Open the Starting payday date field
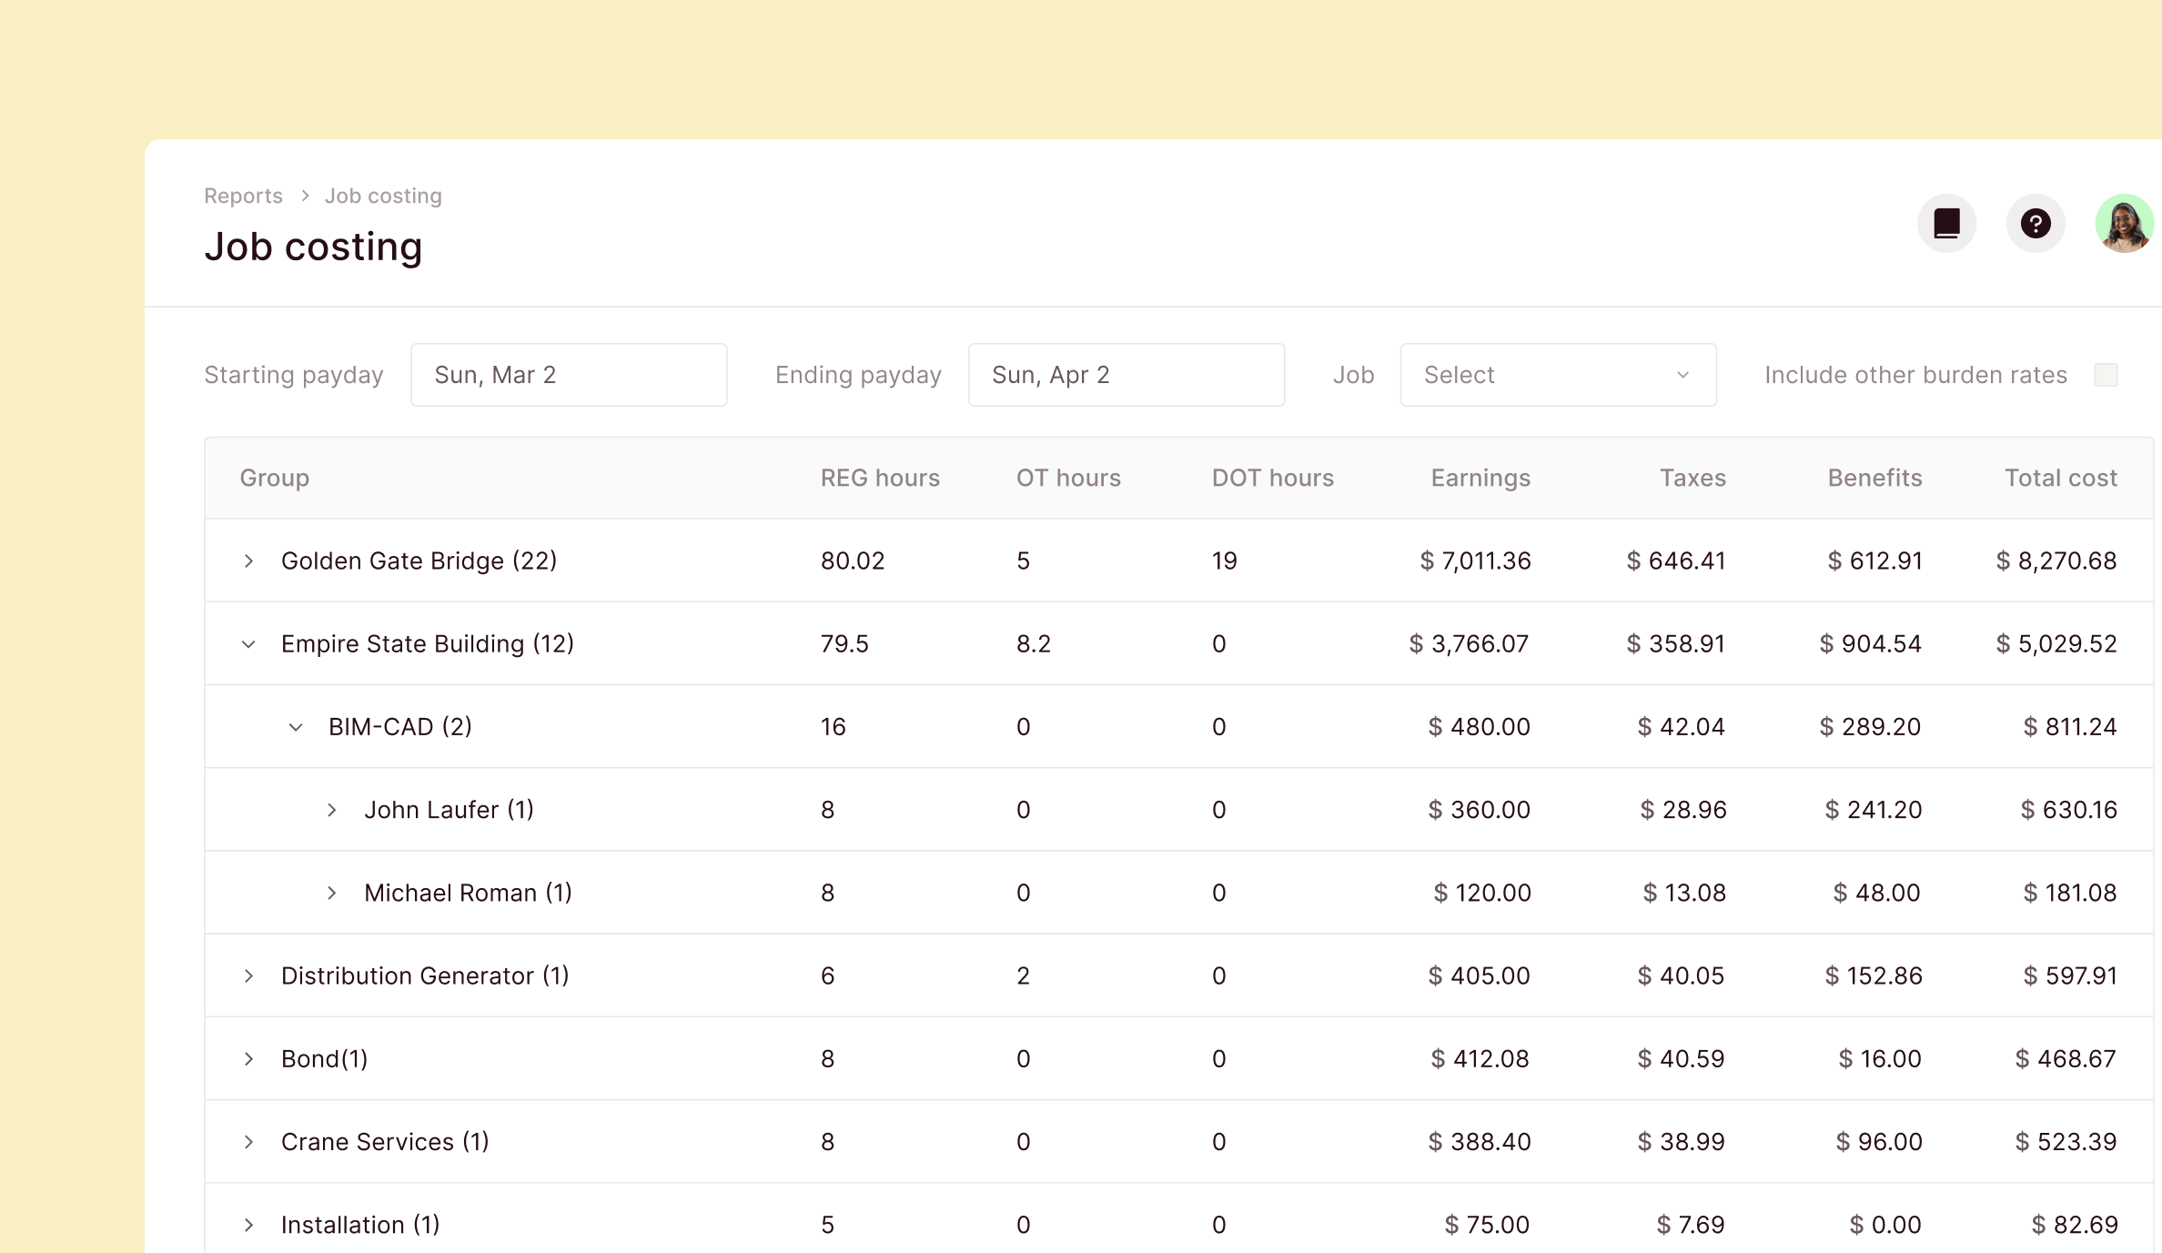Viewport: 2162px width, 1253px height. [x=569, y=374]
